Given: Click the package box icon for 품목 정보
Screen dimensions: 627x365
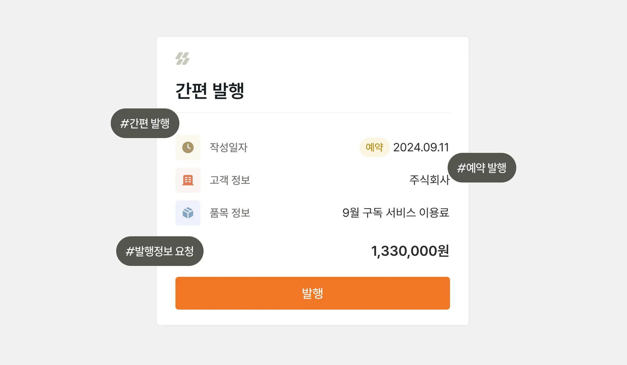Looking at the screenshot, I should [188, 213].
